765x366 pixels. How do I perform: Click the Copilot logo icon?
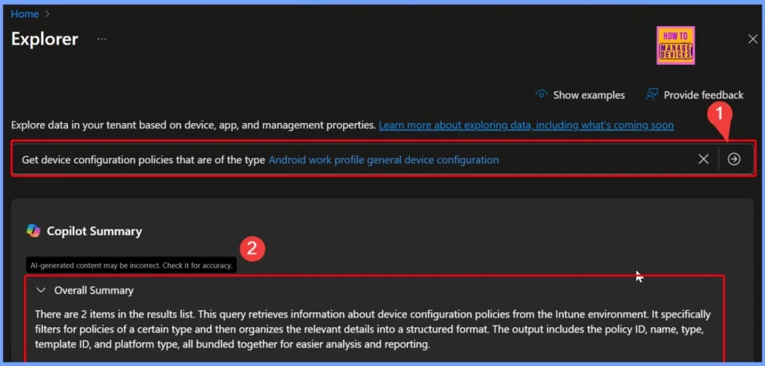[x=33, y=230]
